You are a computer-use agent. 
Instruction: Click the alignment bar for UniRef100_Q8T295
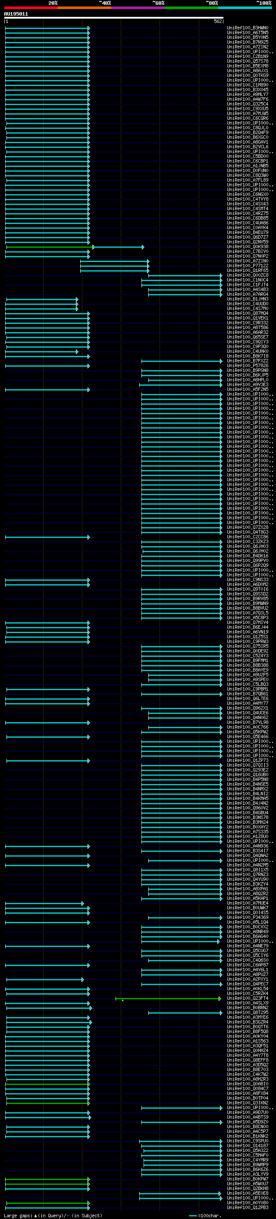coord(185,1013)
